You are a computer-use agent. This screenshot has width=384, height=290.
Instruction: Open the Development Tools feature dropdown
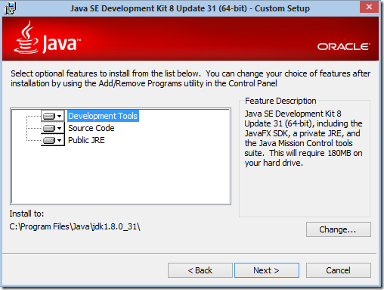click(53, 116)
